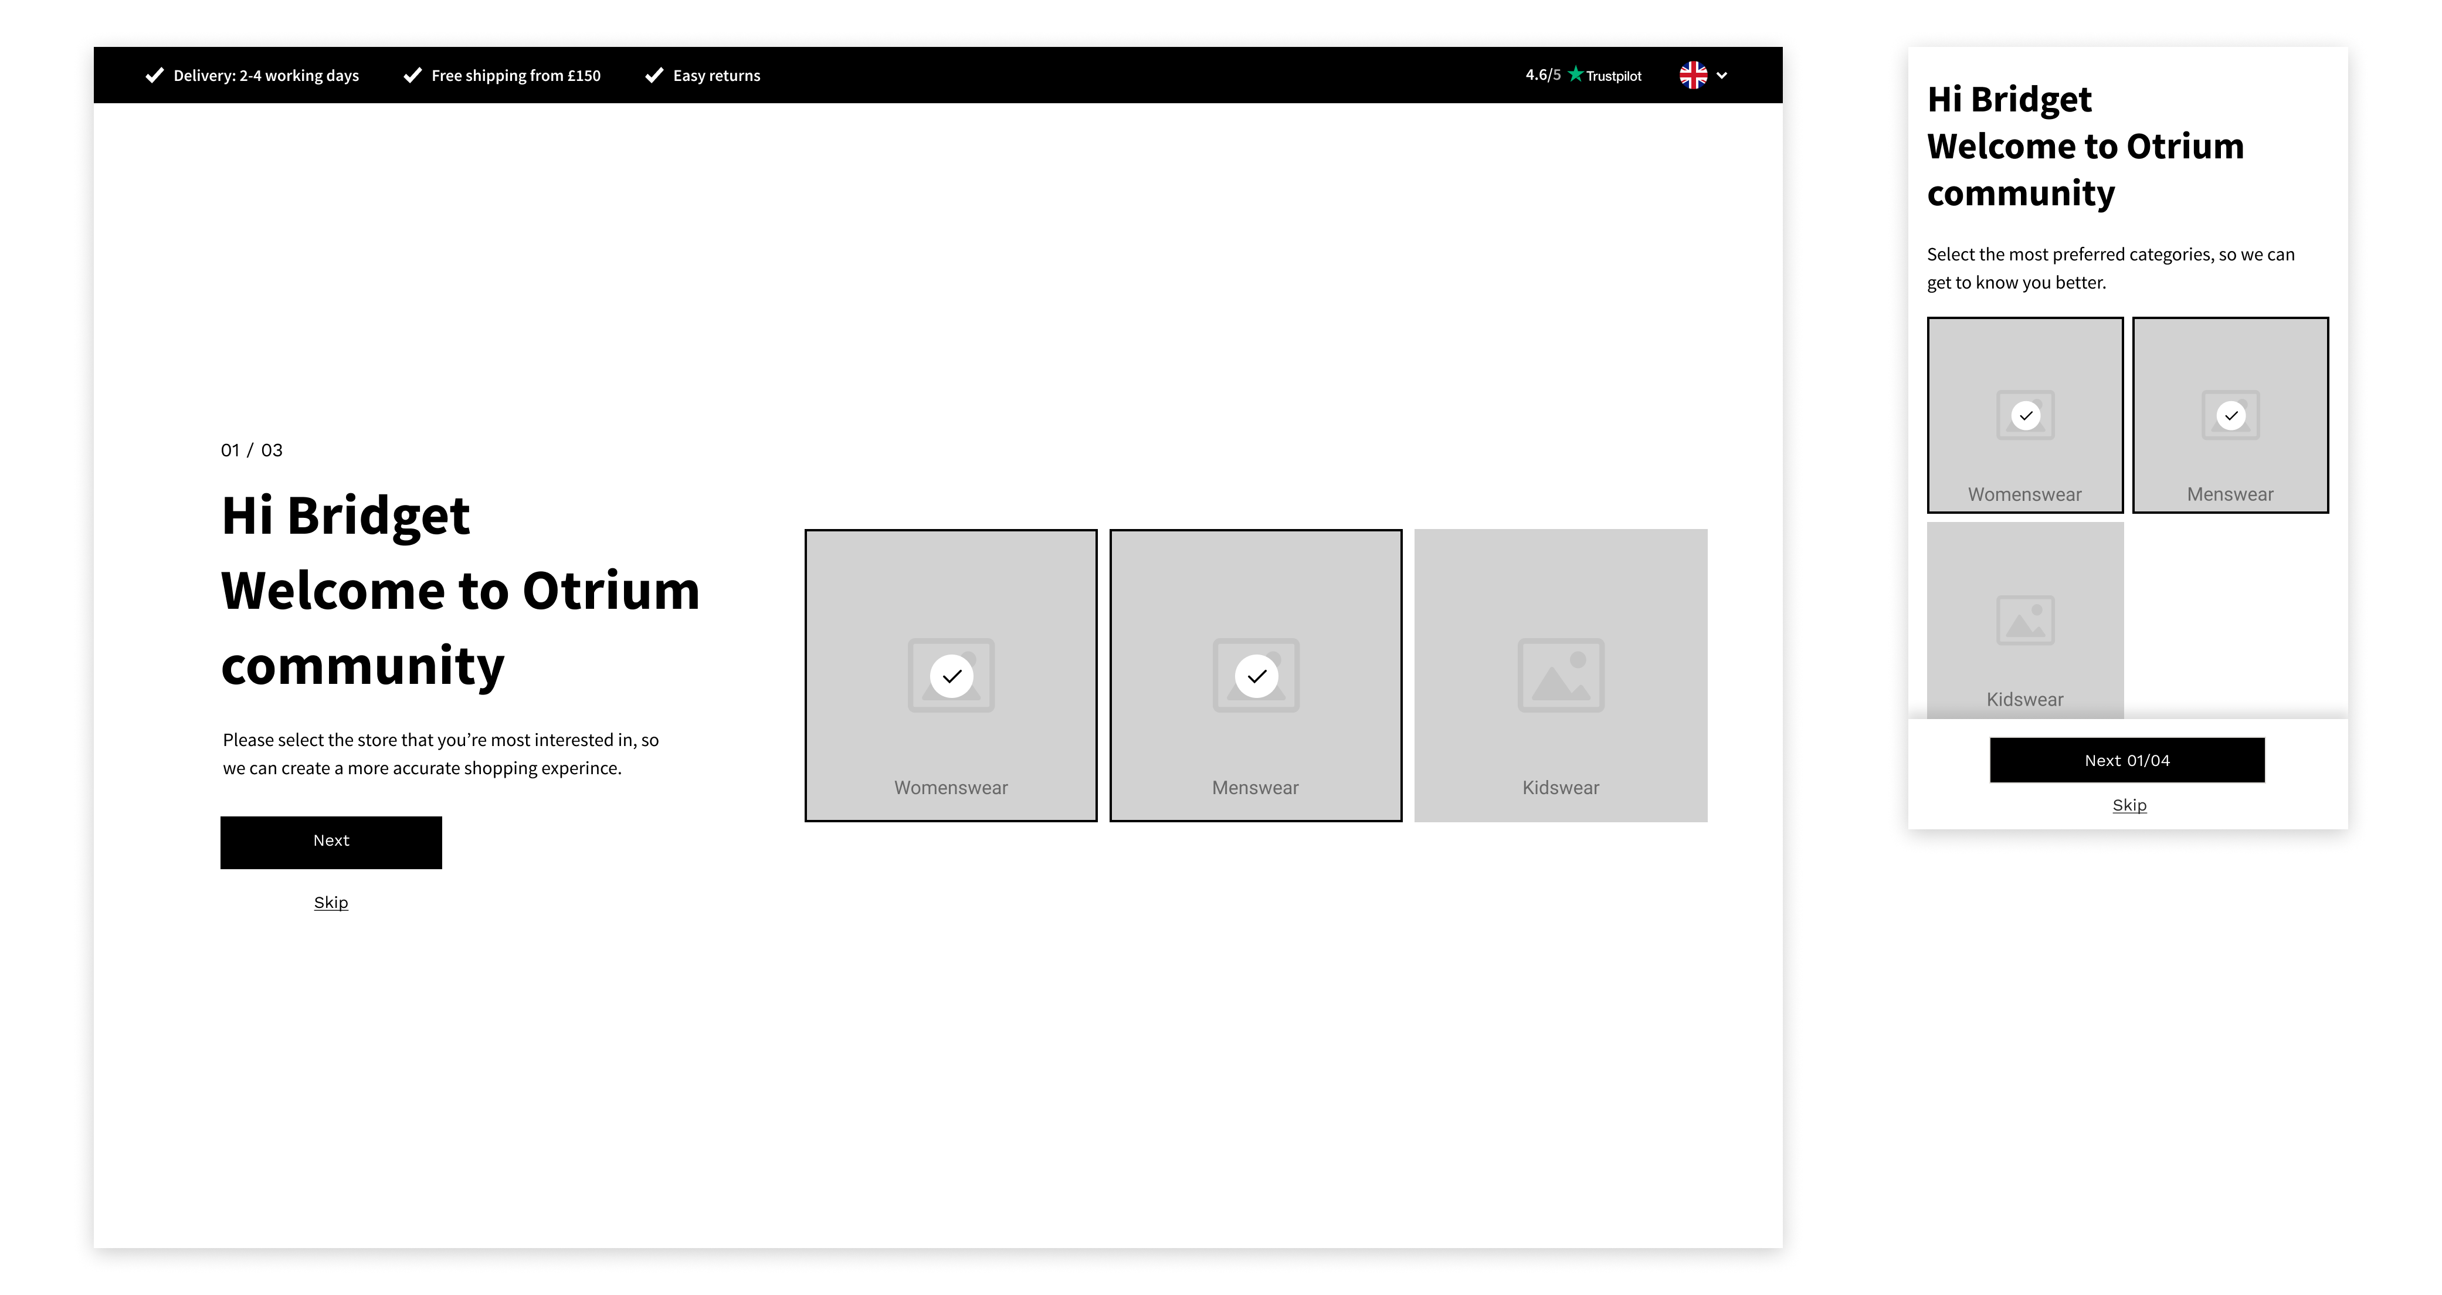Viewport: 2442px width, 1295px height.
Task: Click the Trustpilot star rating
Action: pos(1576,74)
